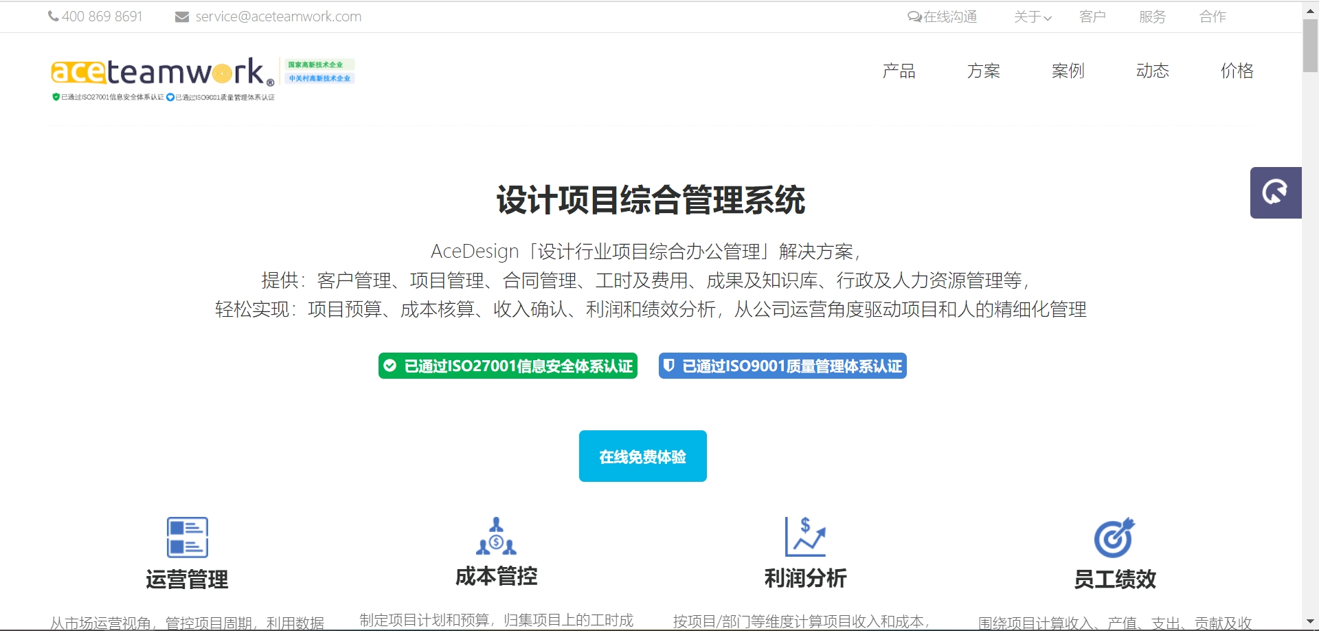Click the chat bubble icon for 在线沟通
The width and height of the screenshot is (1319, 631).
(x=914, y=17)
